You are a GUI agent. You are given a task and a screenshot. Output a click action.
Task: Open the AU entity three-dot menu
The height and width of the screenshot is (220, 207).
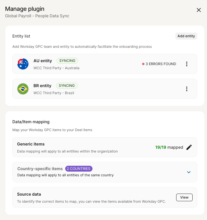(x=187, y=64)
